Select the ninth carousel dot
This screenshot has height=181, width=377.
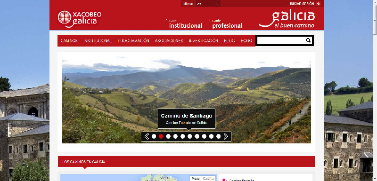(211, 136)
